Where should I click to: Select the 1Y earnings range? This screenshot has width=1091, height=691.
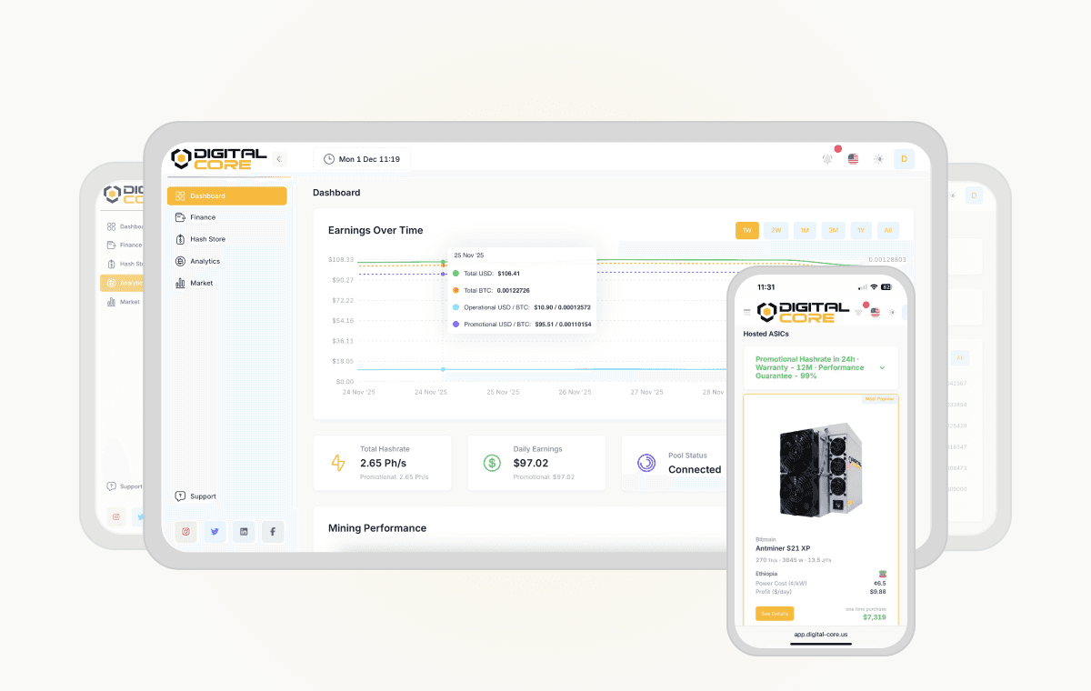coord(861,230)
